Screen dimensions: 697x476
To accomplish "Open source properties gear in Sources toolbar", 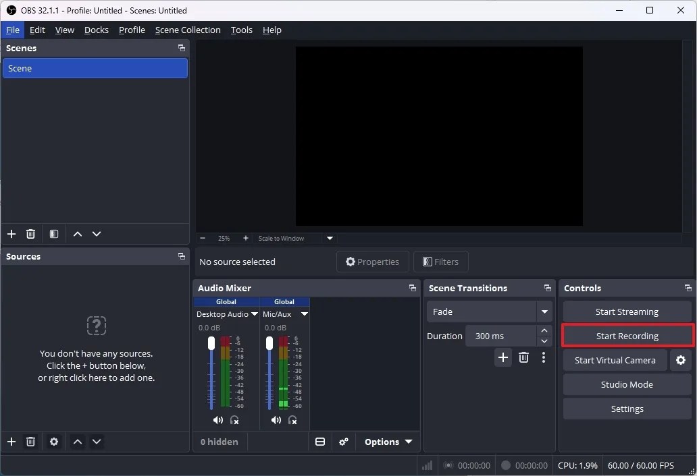I will 54,442.
